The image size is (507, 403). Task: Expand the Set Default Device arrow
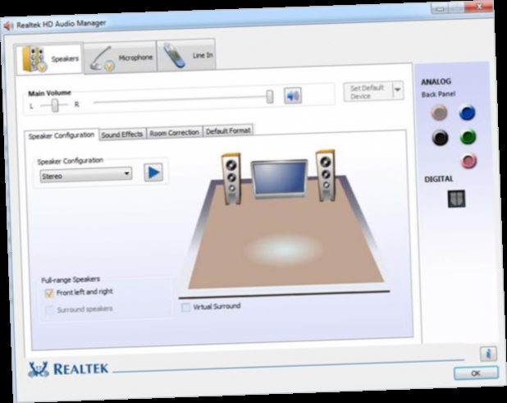pyautogui.click(x=398, y=90)
